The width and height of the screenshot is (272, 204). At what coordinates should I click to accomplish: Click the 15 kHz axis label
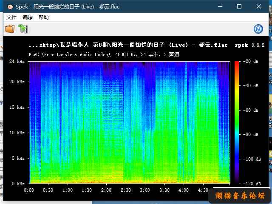click(17, 107)
